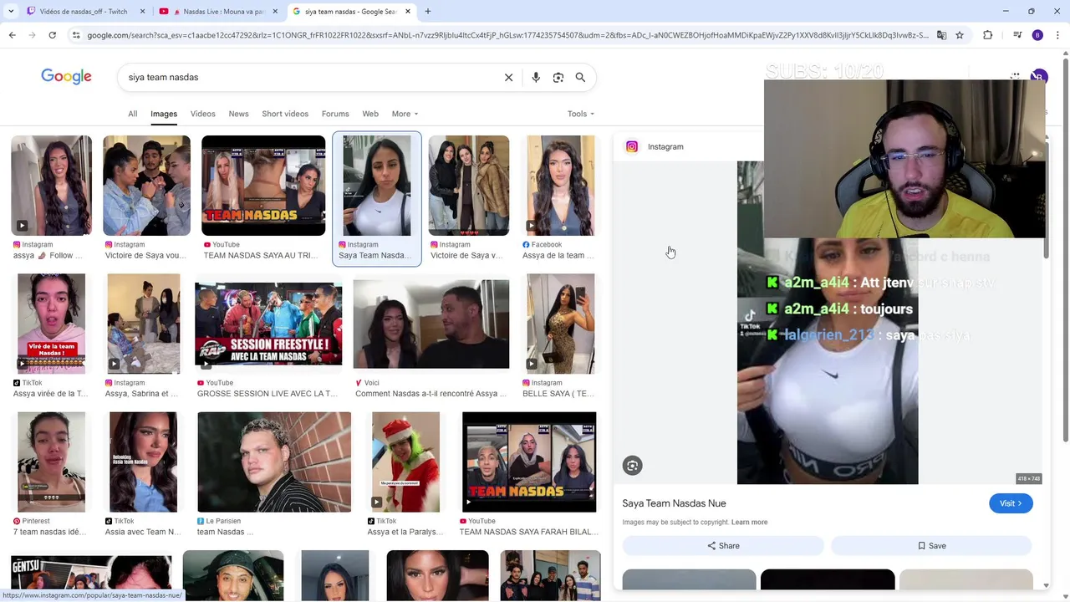
Task: Click the Chrome media control icon in the toolbar
Action: pyautogui.click(x=1017, y=35)
